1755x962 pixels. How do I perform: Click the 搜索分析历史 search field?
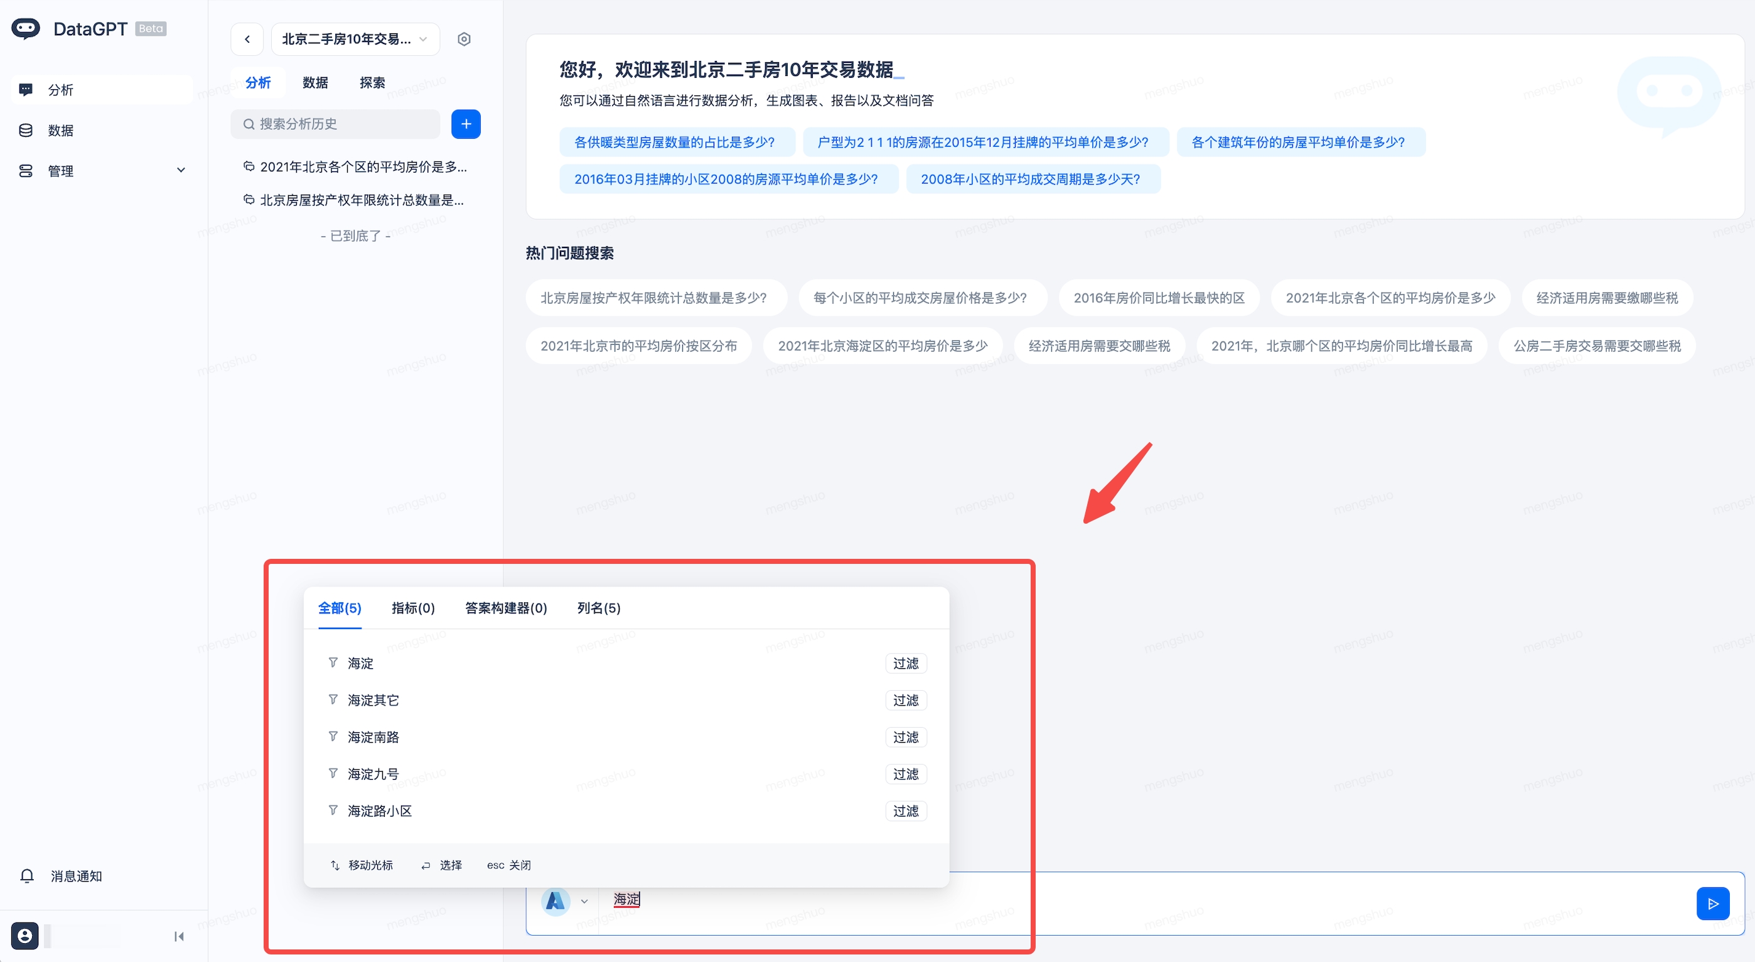(335, 124)
